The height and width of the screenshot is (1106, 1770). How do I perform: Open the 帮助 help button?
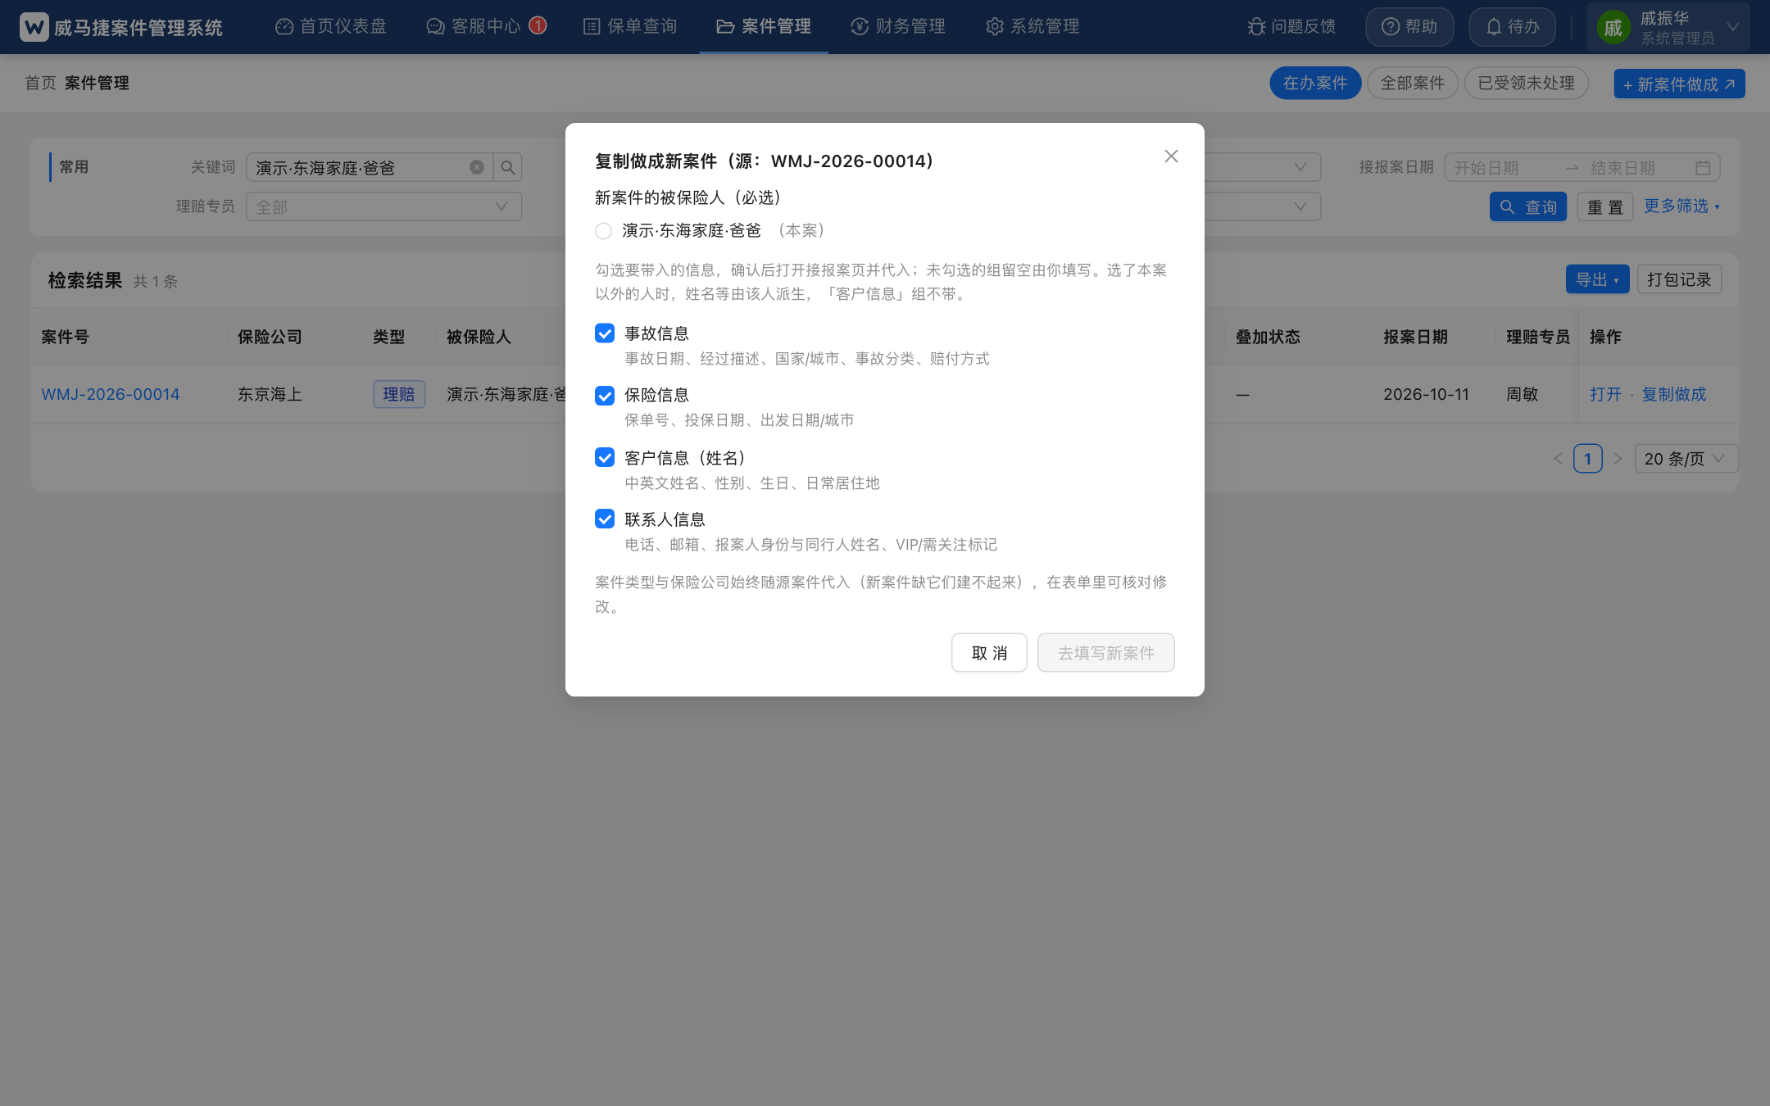1409,27
